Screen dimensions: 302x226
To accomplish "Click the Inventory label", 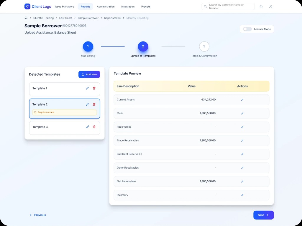I will [x=122, y=195].
